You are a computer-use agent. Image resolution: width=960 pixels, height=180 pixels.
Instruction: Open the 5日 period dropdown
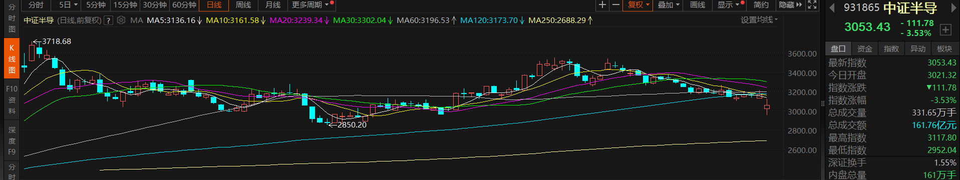(68, 5)
